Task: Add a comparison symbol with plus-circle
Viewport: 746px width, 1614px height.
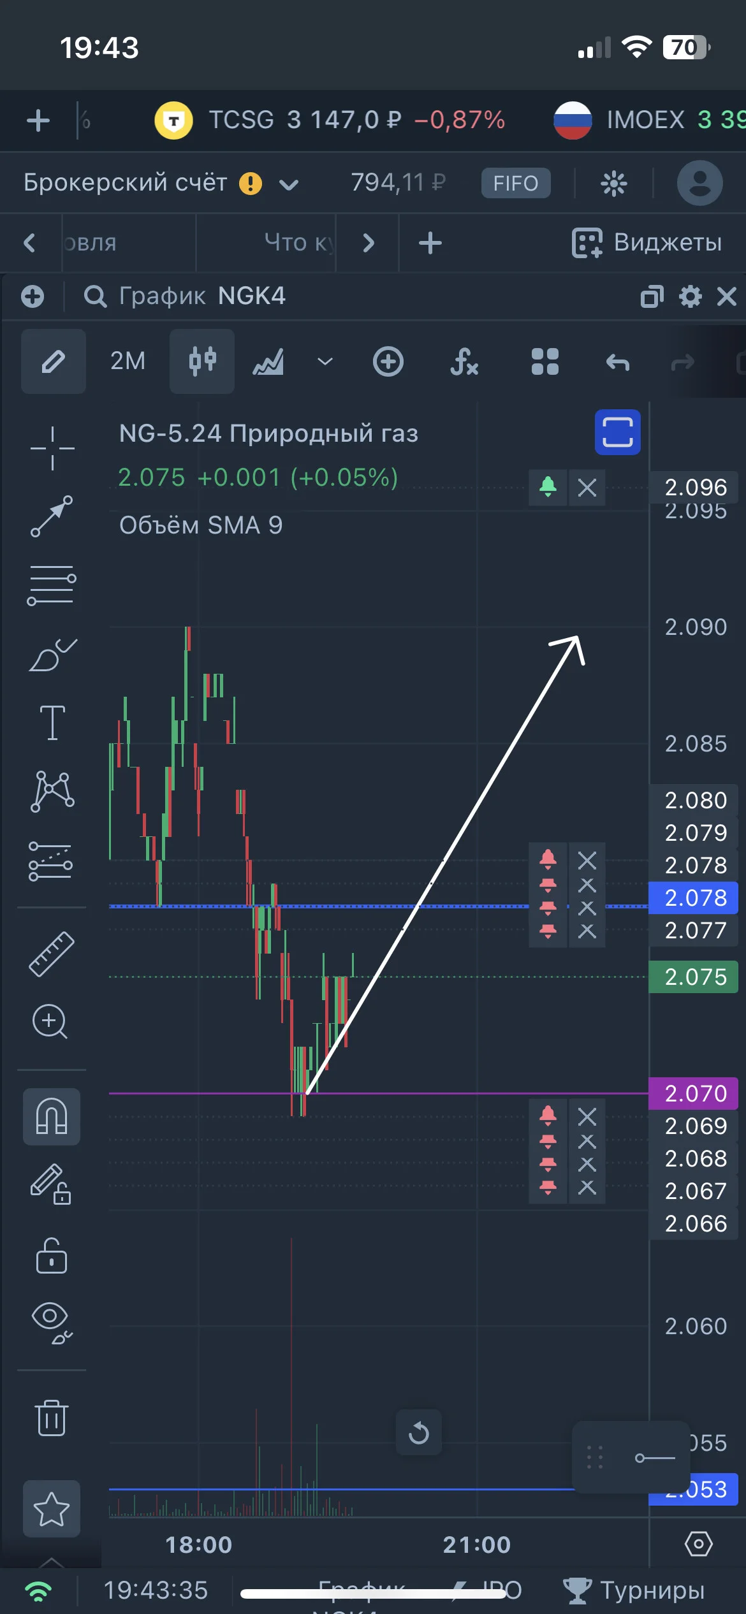Action: 388,361
